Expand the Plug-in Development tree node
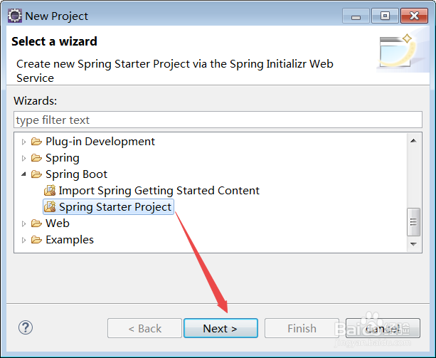Image resolution: width=436 pixels, height=358 pixels. point(23,142)
